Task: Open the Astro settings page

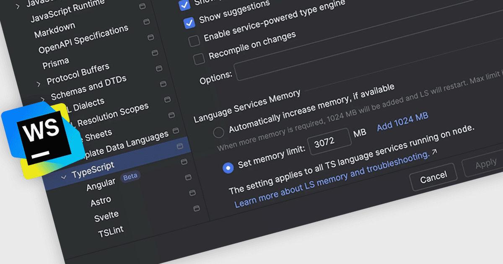Action: [x=101, y=202]
